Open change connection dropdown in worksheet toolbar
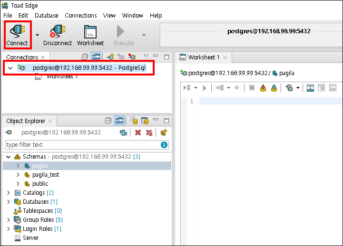Screen dimensions: 343x246 [298, 88]
